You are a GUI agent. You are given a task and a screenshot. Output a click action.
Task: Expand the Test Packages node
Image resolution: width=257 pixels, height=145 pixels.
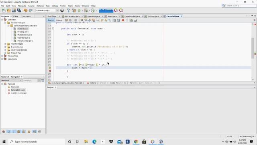click(5, 44)
